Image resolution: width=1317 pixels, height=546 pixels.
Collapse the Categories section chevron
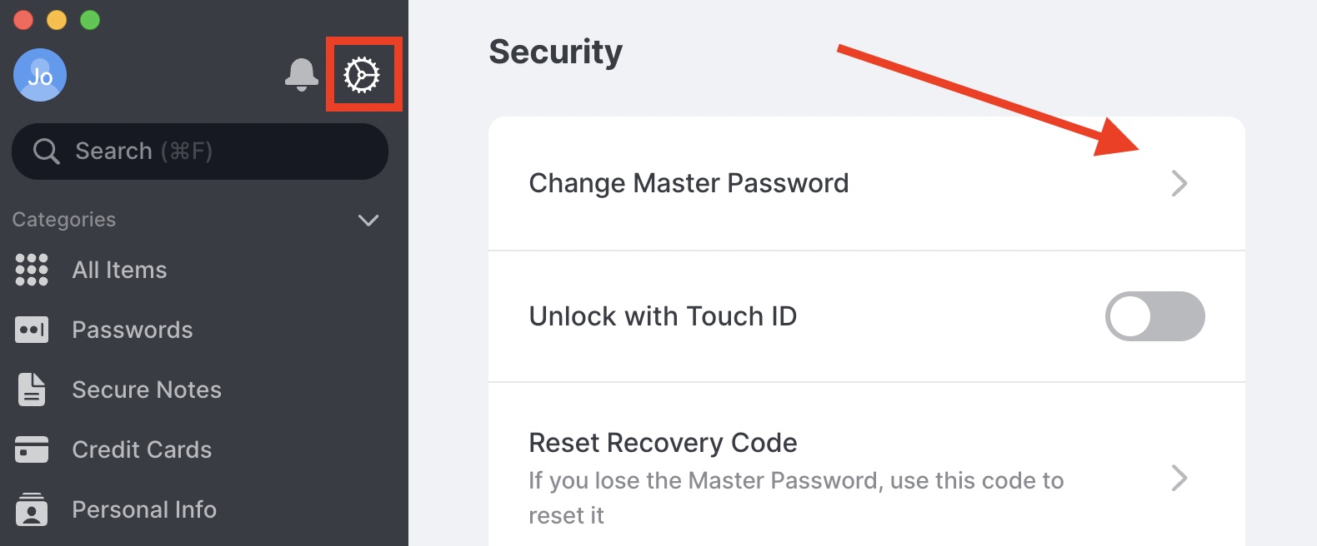pos(368,221)
